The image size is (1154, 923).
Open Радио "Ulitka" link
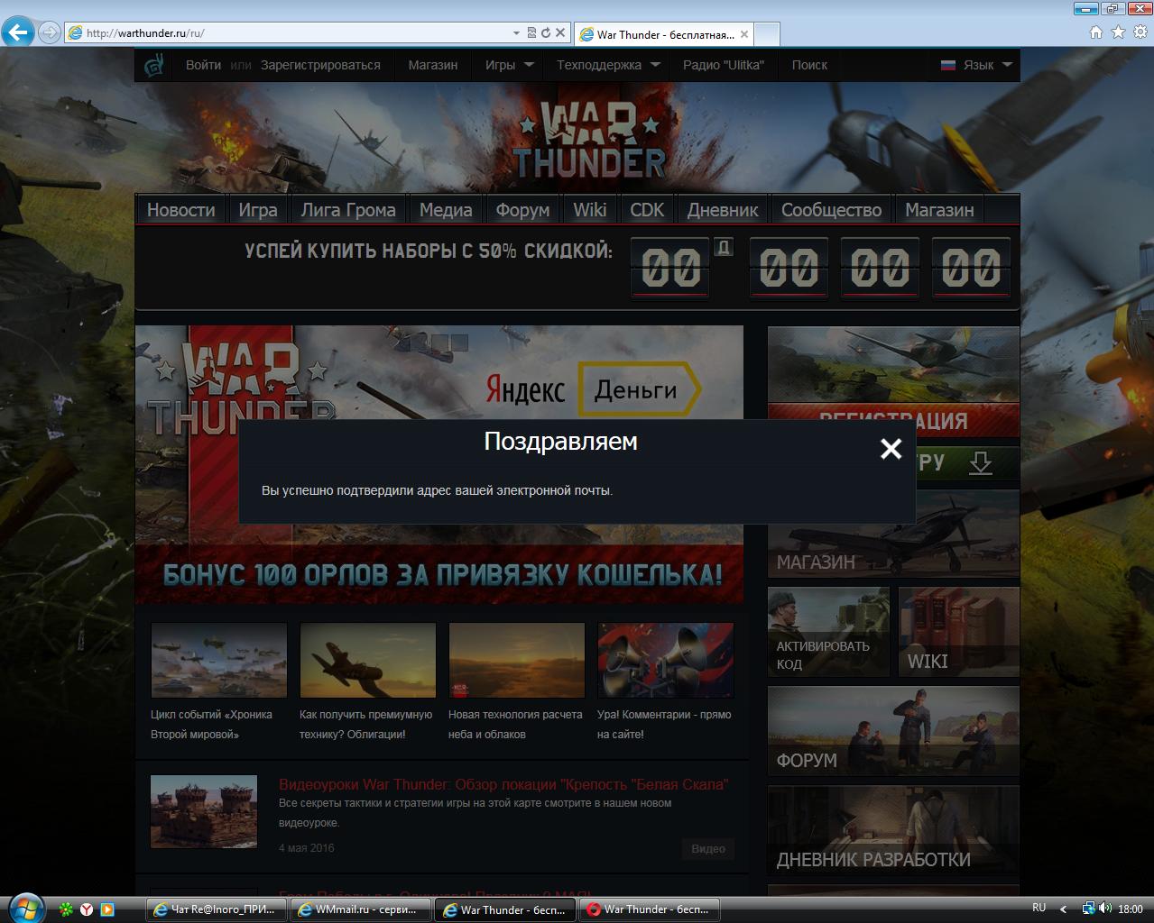[x=723, y=65]
